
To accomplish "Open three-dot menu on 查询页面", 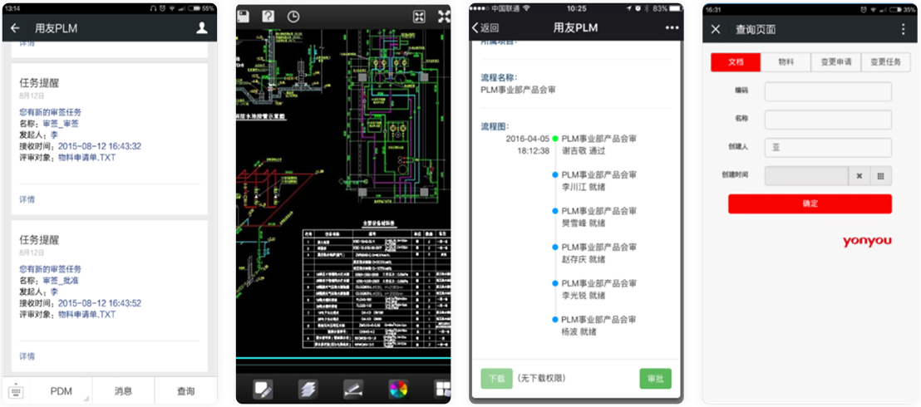I will (x=903, y=29).
